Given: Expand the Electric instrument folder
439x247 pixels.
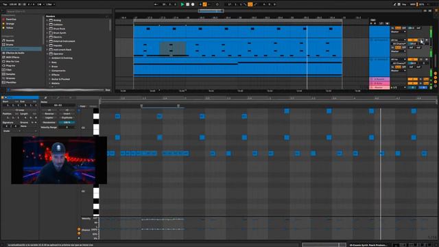Looking at the screenshot, I should (x=47, y=37).
